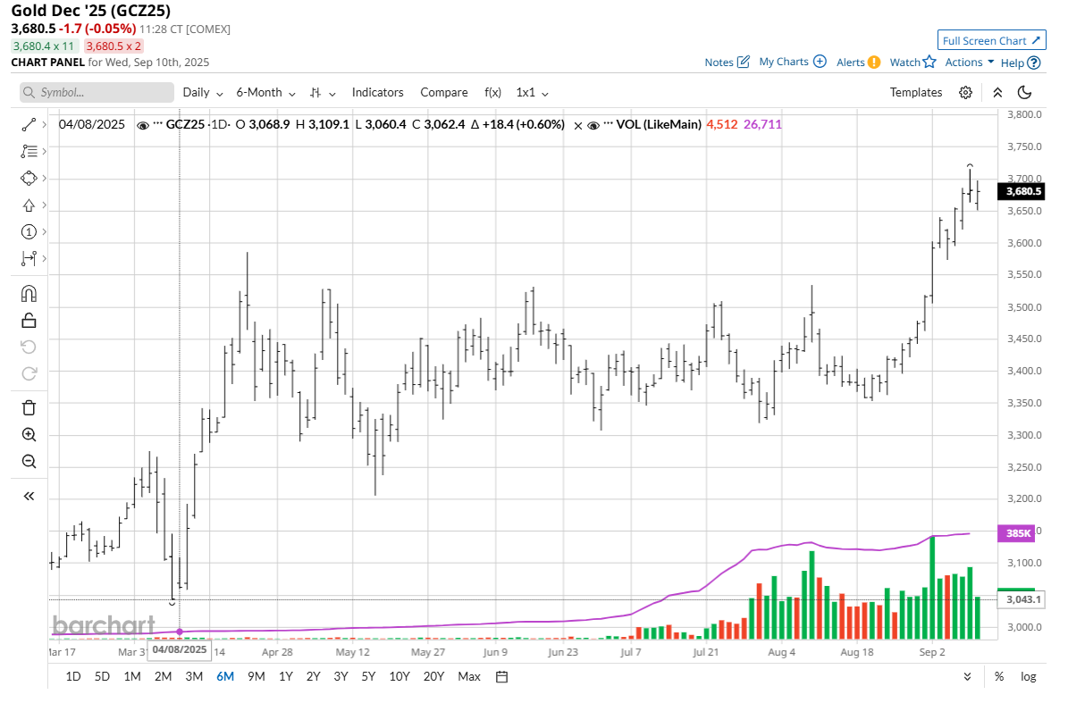Expand the bottom double-chevron panel

(967, 676)
